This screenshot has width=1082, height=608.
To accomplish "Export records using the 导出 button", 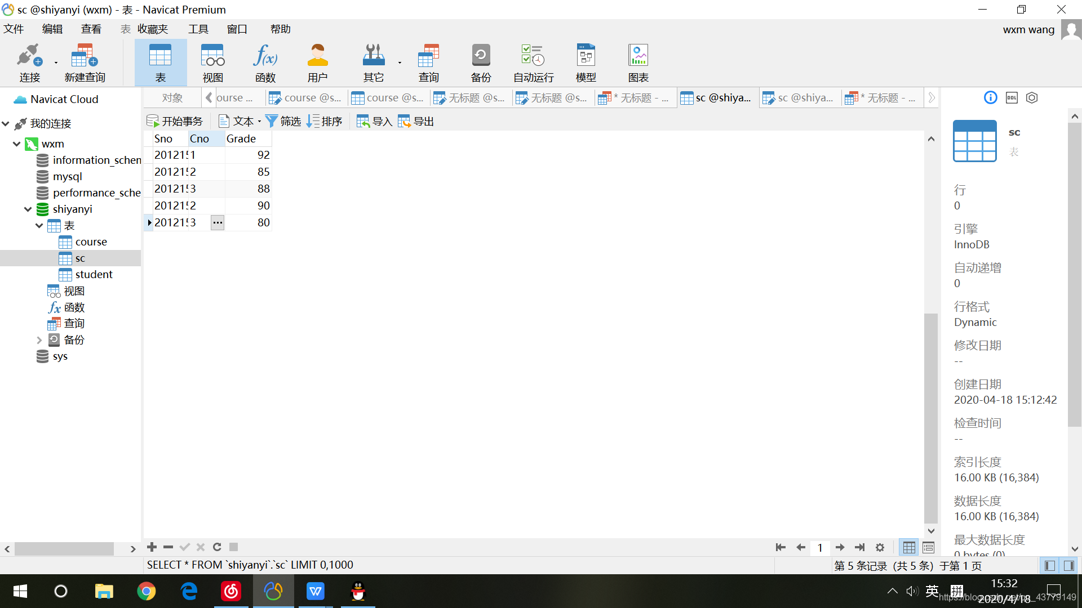I will [x=415, y=120].
